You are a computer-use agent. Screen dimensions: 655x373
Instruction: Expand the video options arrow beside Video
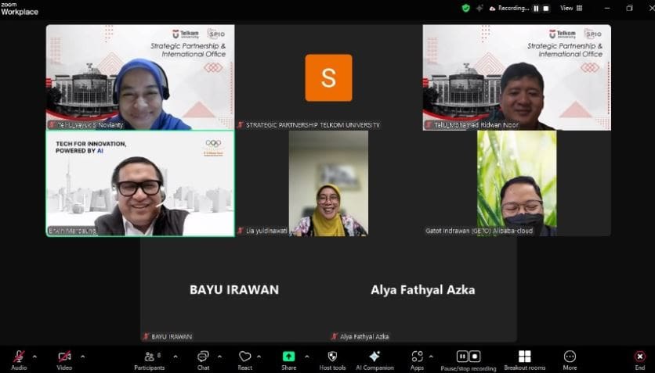[82, 357]
